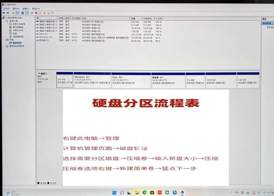Viewport: 274px width, 196px height.
Task: Click the Device Manager icon (设备管理器)
Action: coord(11,36)
